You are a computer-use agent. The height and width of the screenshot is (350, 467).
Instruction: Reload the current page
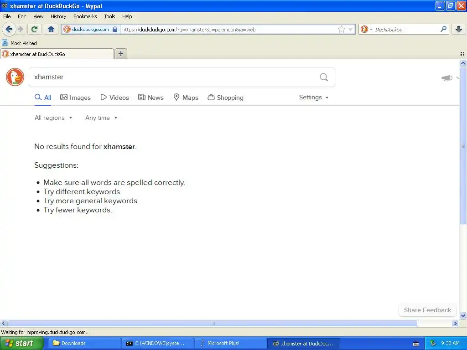[34, 29]
